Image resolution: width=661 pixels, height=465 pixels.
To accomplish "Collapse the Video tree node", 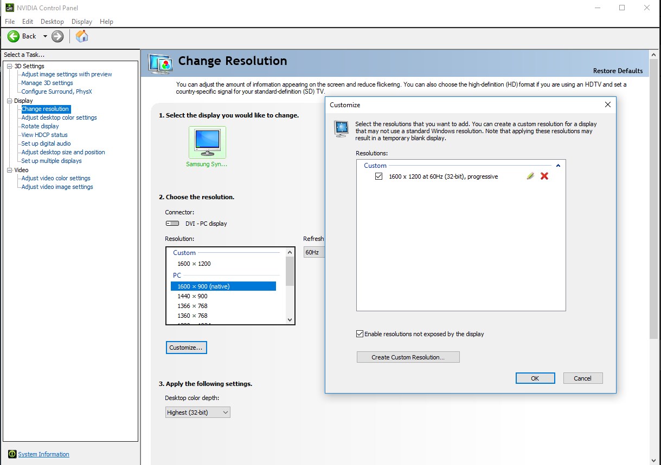I will tap(9, 170).
